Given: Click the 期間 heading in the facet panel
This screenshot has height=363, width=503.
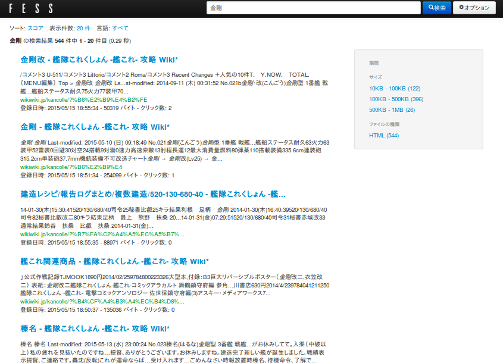Looking at the screenshot, I should click(x=374, y=63).
